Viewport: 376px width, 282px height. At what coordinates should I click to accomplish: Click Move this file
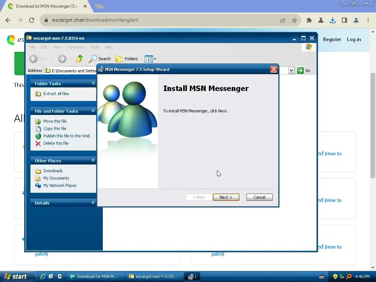[55, 121]
